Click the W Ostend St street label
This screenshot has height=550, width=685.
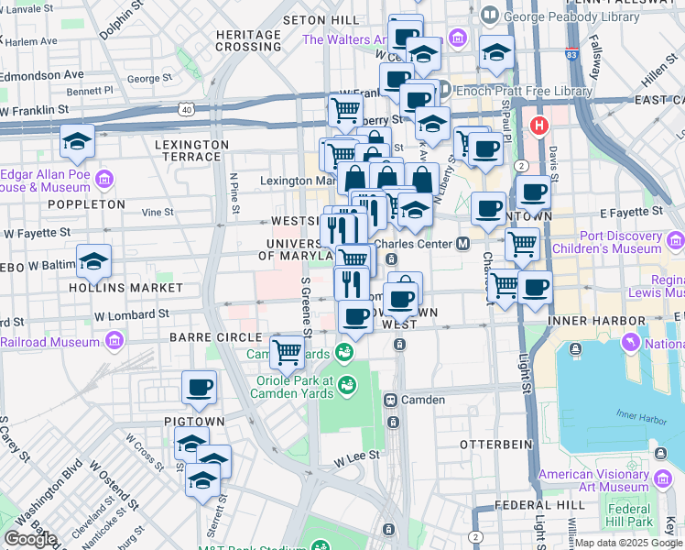114,485
